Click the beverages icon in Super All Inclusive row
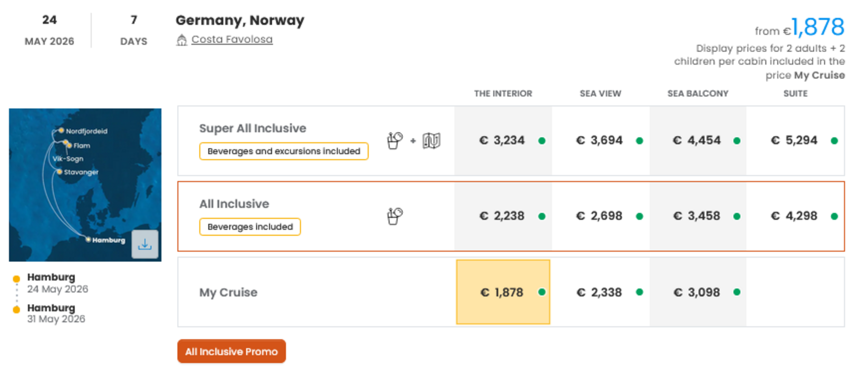Image resolution: width=853 pixels, height=379 pixels. 394,141
